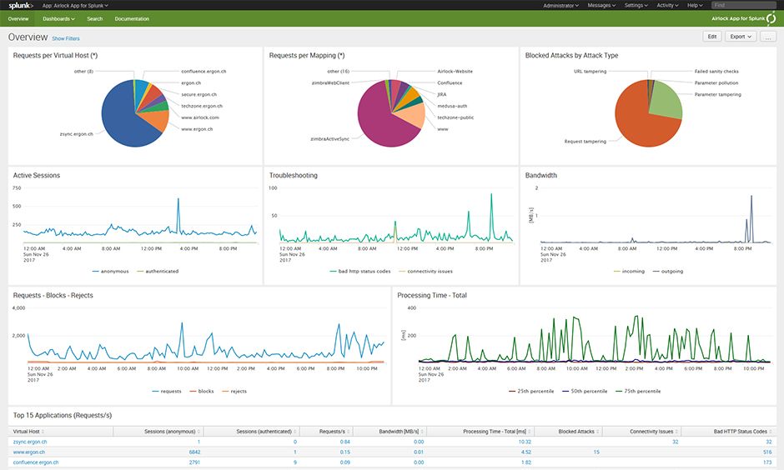Open the App: Airlock App for Splunk menu
Image resolution: width=784 pixels, height=470 pixels.
[75, 6]
